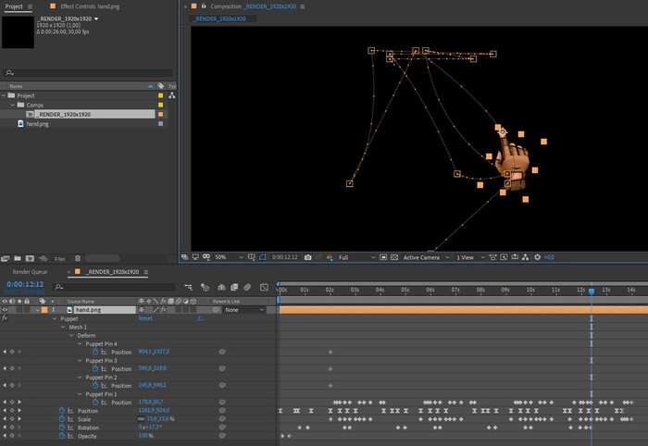Viewport: 648px width, 446px height.
Task: Create a new folder in Project panel
Action: [x=18, y=258]
